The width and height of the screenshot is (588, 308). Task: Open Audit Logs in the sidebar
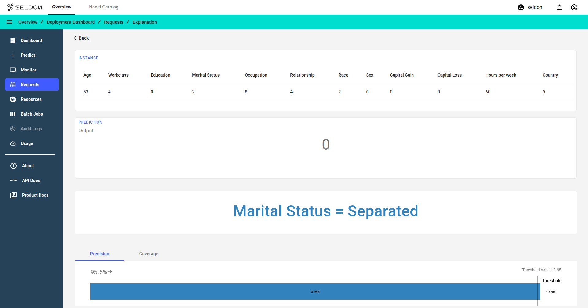pyautogui.click(x=32, y=129)
